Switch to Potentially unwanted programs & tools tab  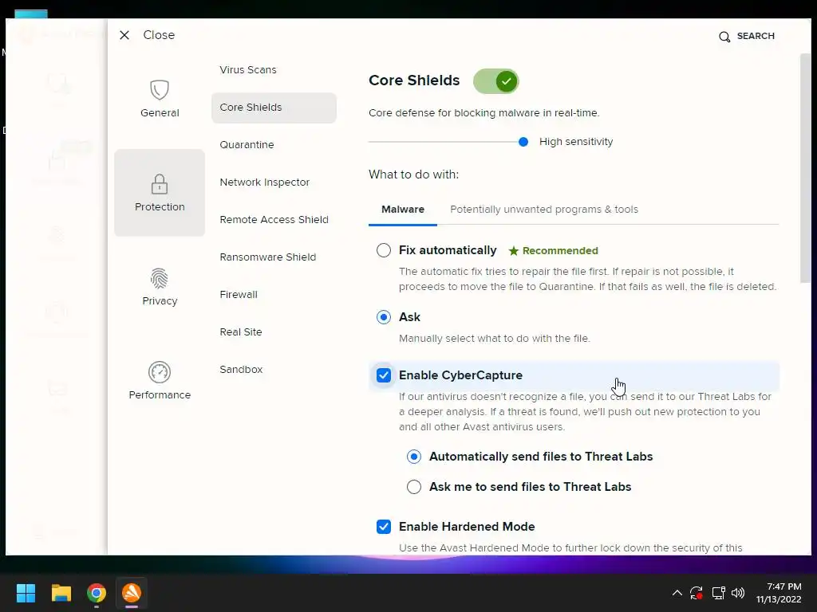click(544, 210)
